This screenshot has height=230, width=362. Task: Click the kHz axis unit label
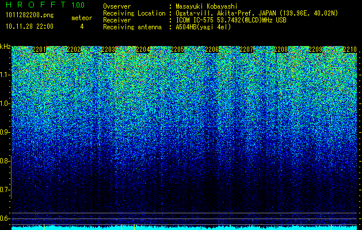point(5,47)
